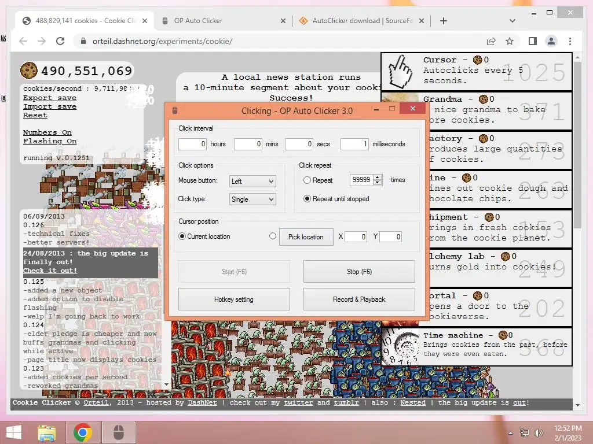Viewport: 593px width, 444px height.
Task: Open the volume control in system tray
Action: pos(539,433)
